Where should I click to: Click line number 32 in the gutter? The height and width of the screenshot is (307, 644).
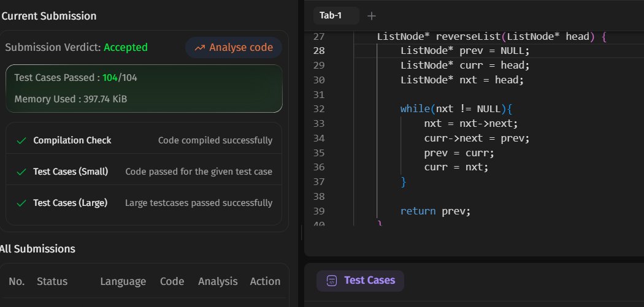click(319, 109)
